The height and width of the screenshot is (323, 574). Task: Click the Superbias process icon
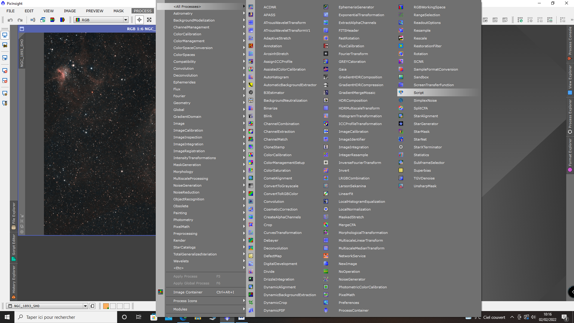[401, 170]
